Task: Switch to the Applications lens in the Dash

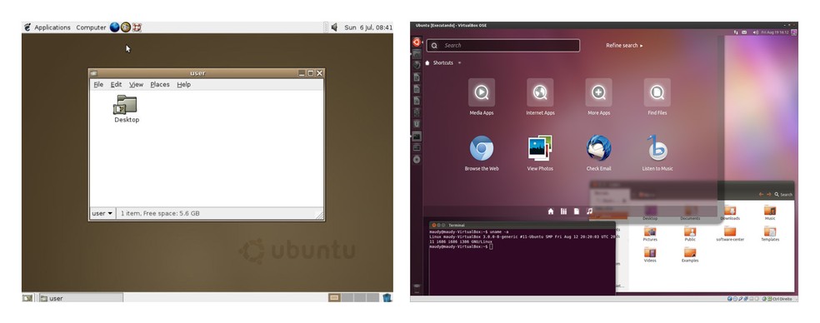Action: [x=563, y=211]
